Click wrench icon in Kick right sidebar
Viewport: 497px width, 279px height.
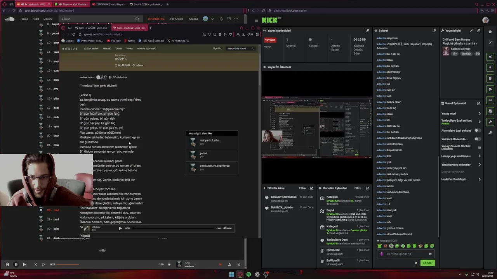click(490, 122)
